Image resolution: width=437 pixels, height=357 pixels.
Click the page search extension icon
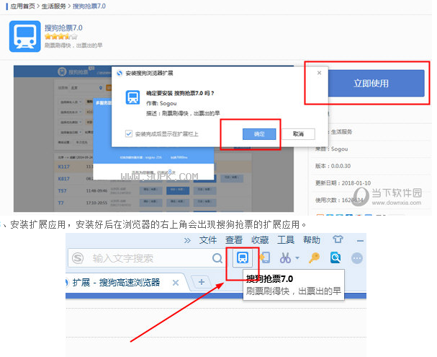coord(335,257)
